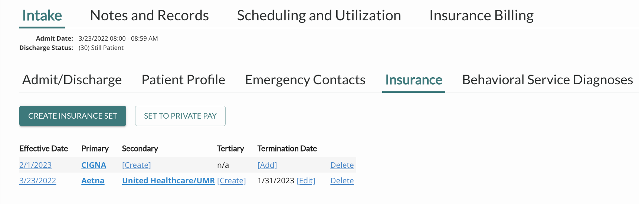Create secondary insurance for the CIGNA row
The image size is (639, 204).
(137, 165)
